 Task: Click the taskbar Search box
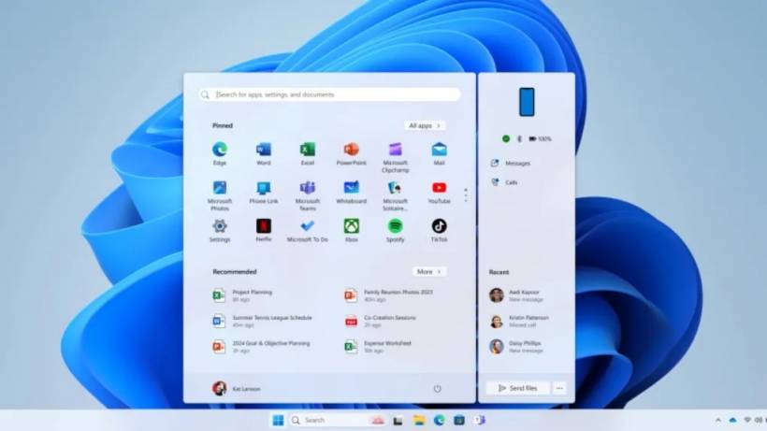click(x=338, y=421)
